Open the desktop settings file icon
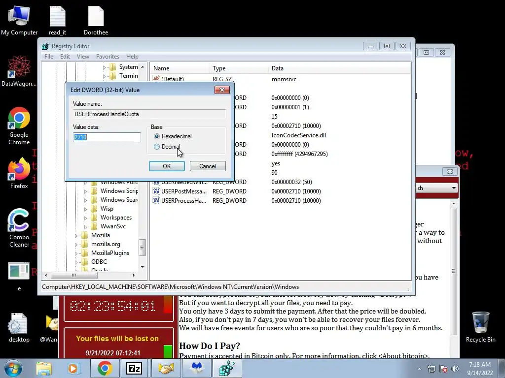This screenshot has width=505, height=378. pos(19,327)
